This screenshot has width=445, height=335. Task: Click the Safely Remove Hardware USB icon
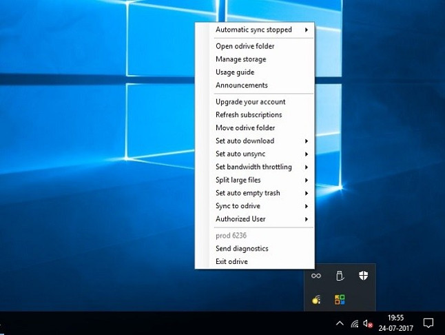coord(340,276)
